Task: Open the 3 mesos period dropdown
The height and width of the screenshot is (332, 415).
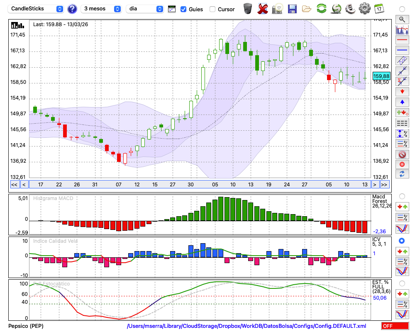Action: click(x=102, y=9)
